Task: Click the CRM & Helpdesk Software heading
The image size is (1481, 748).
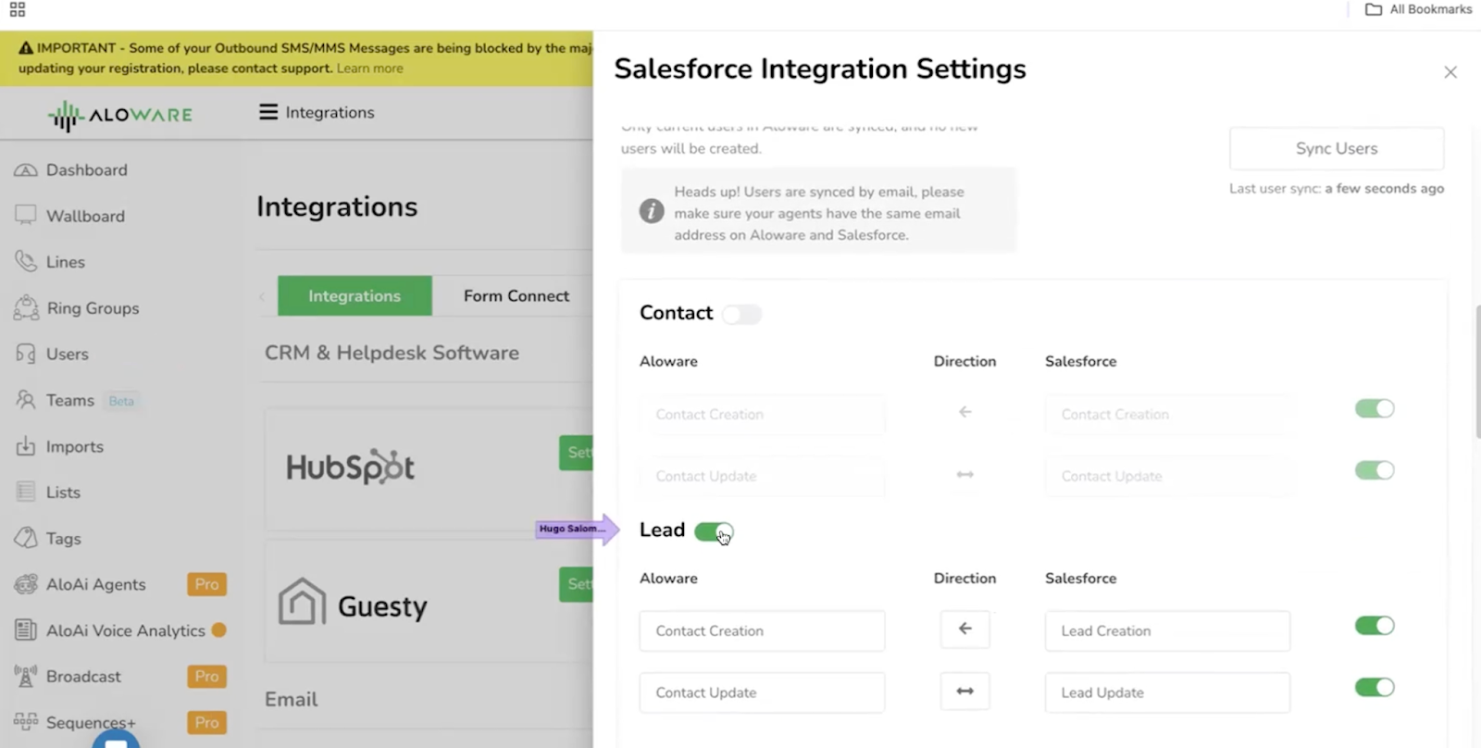Action: (x=392, y=353)
